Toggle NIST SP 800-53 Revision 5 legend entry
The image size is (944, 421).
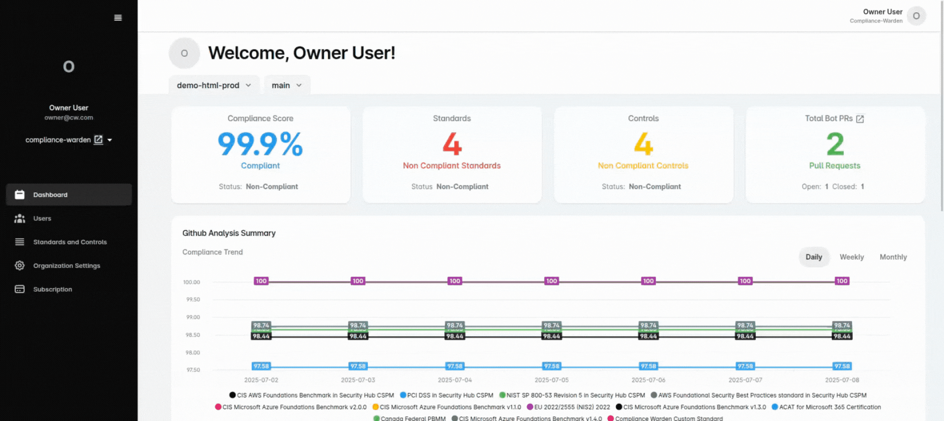tap(572, 395)
